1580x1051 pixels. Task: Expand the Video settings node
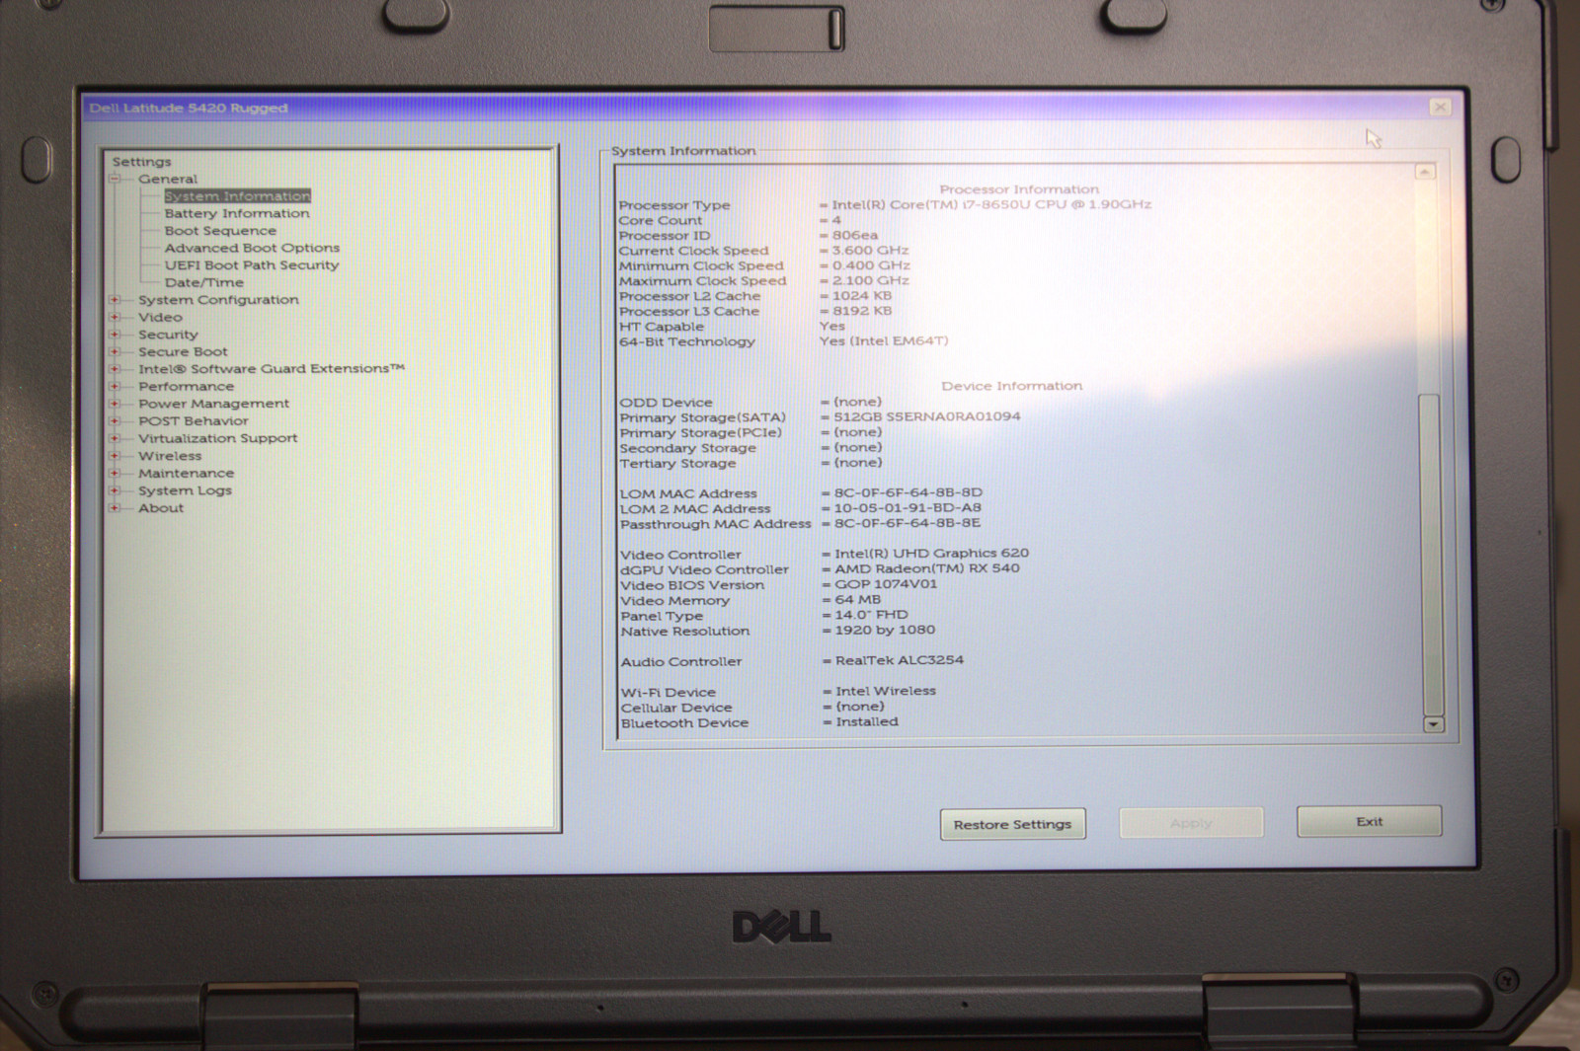click(115, 317)
